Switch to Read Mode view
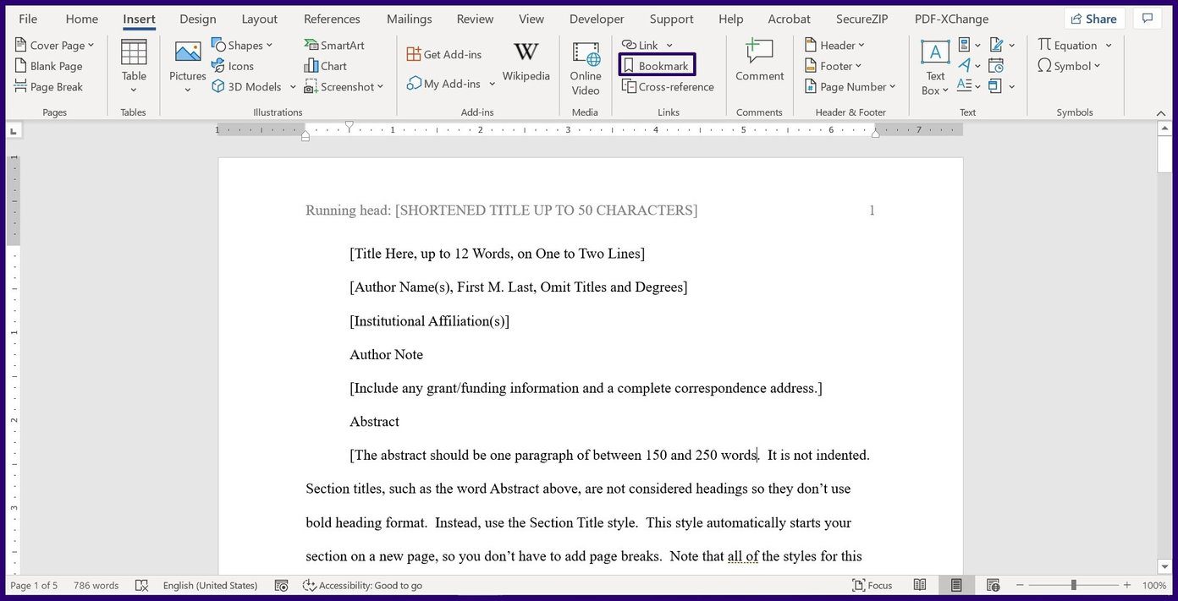1178x601 pixels. [920, 585]
